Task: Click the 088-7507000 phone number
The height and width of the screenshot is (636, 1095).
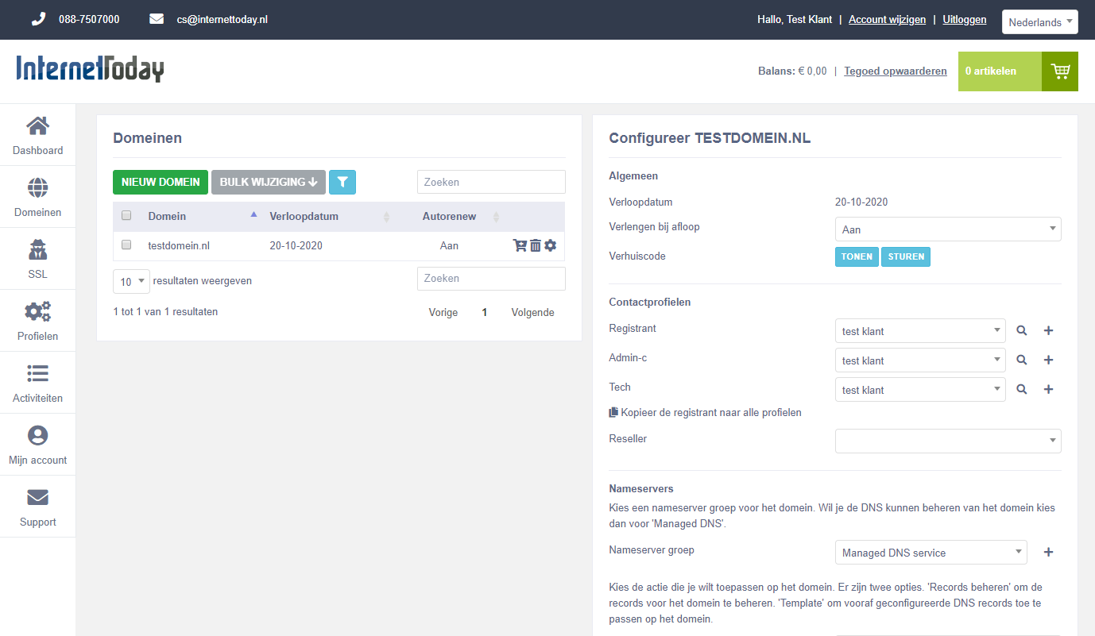Action: click(x=89, y=19)
